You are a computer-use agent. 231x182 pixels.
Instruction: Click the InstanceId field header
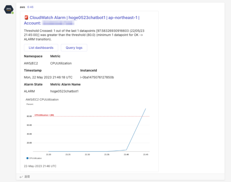click(x=88, y=70)
